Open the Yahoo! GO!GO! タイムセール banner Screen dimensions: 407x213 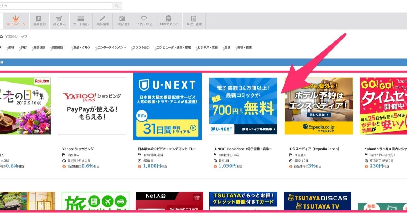point(383,106)
